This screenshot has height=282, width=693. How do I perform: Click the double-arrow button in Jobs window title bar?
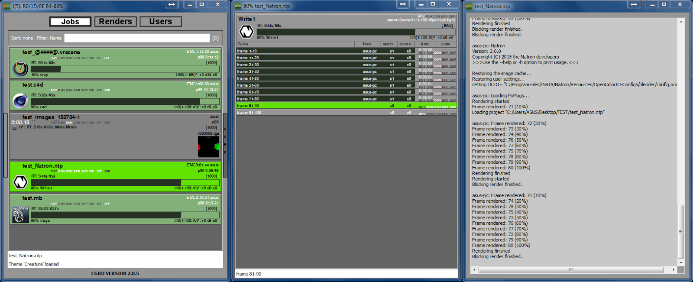pyautogui.click(x=172, y=4)
